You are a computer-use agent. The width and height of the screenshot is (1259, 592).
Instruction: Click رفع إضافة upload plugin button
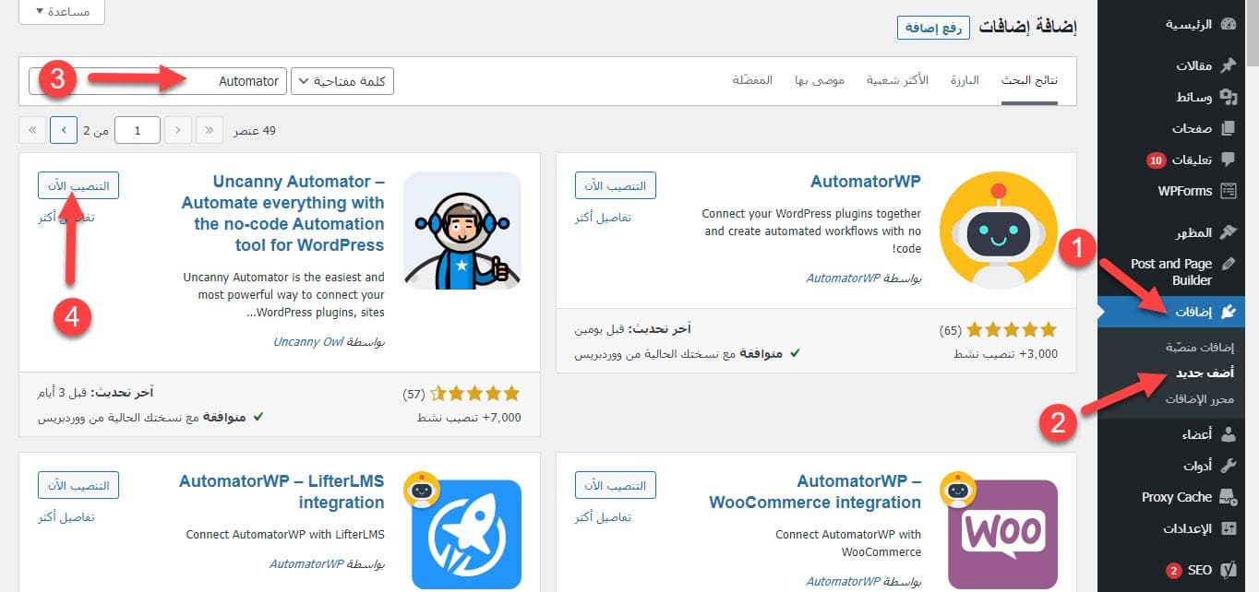coord(933,28)
